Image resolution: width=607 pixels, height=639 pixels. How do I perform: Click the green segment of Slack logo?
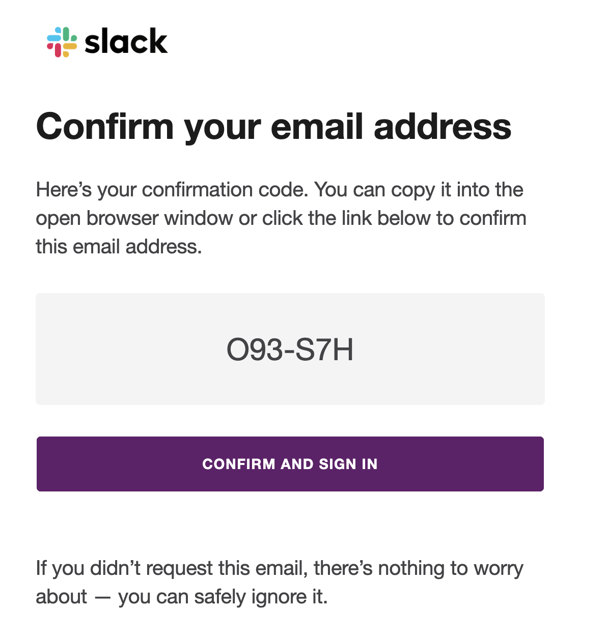click(x=67, y=34)
